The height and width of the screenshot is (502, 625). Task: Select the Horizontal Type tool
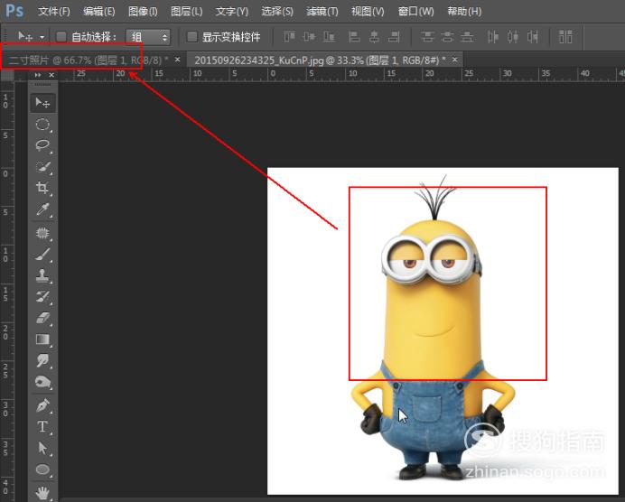[42, 427]
